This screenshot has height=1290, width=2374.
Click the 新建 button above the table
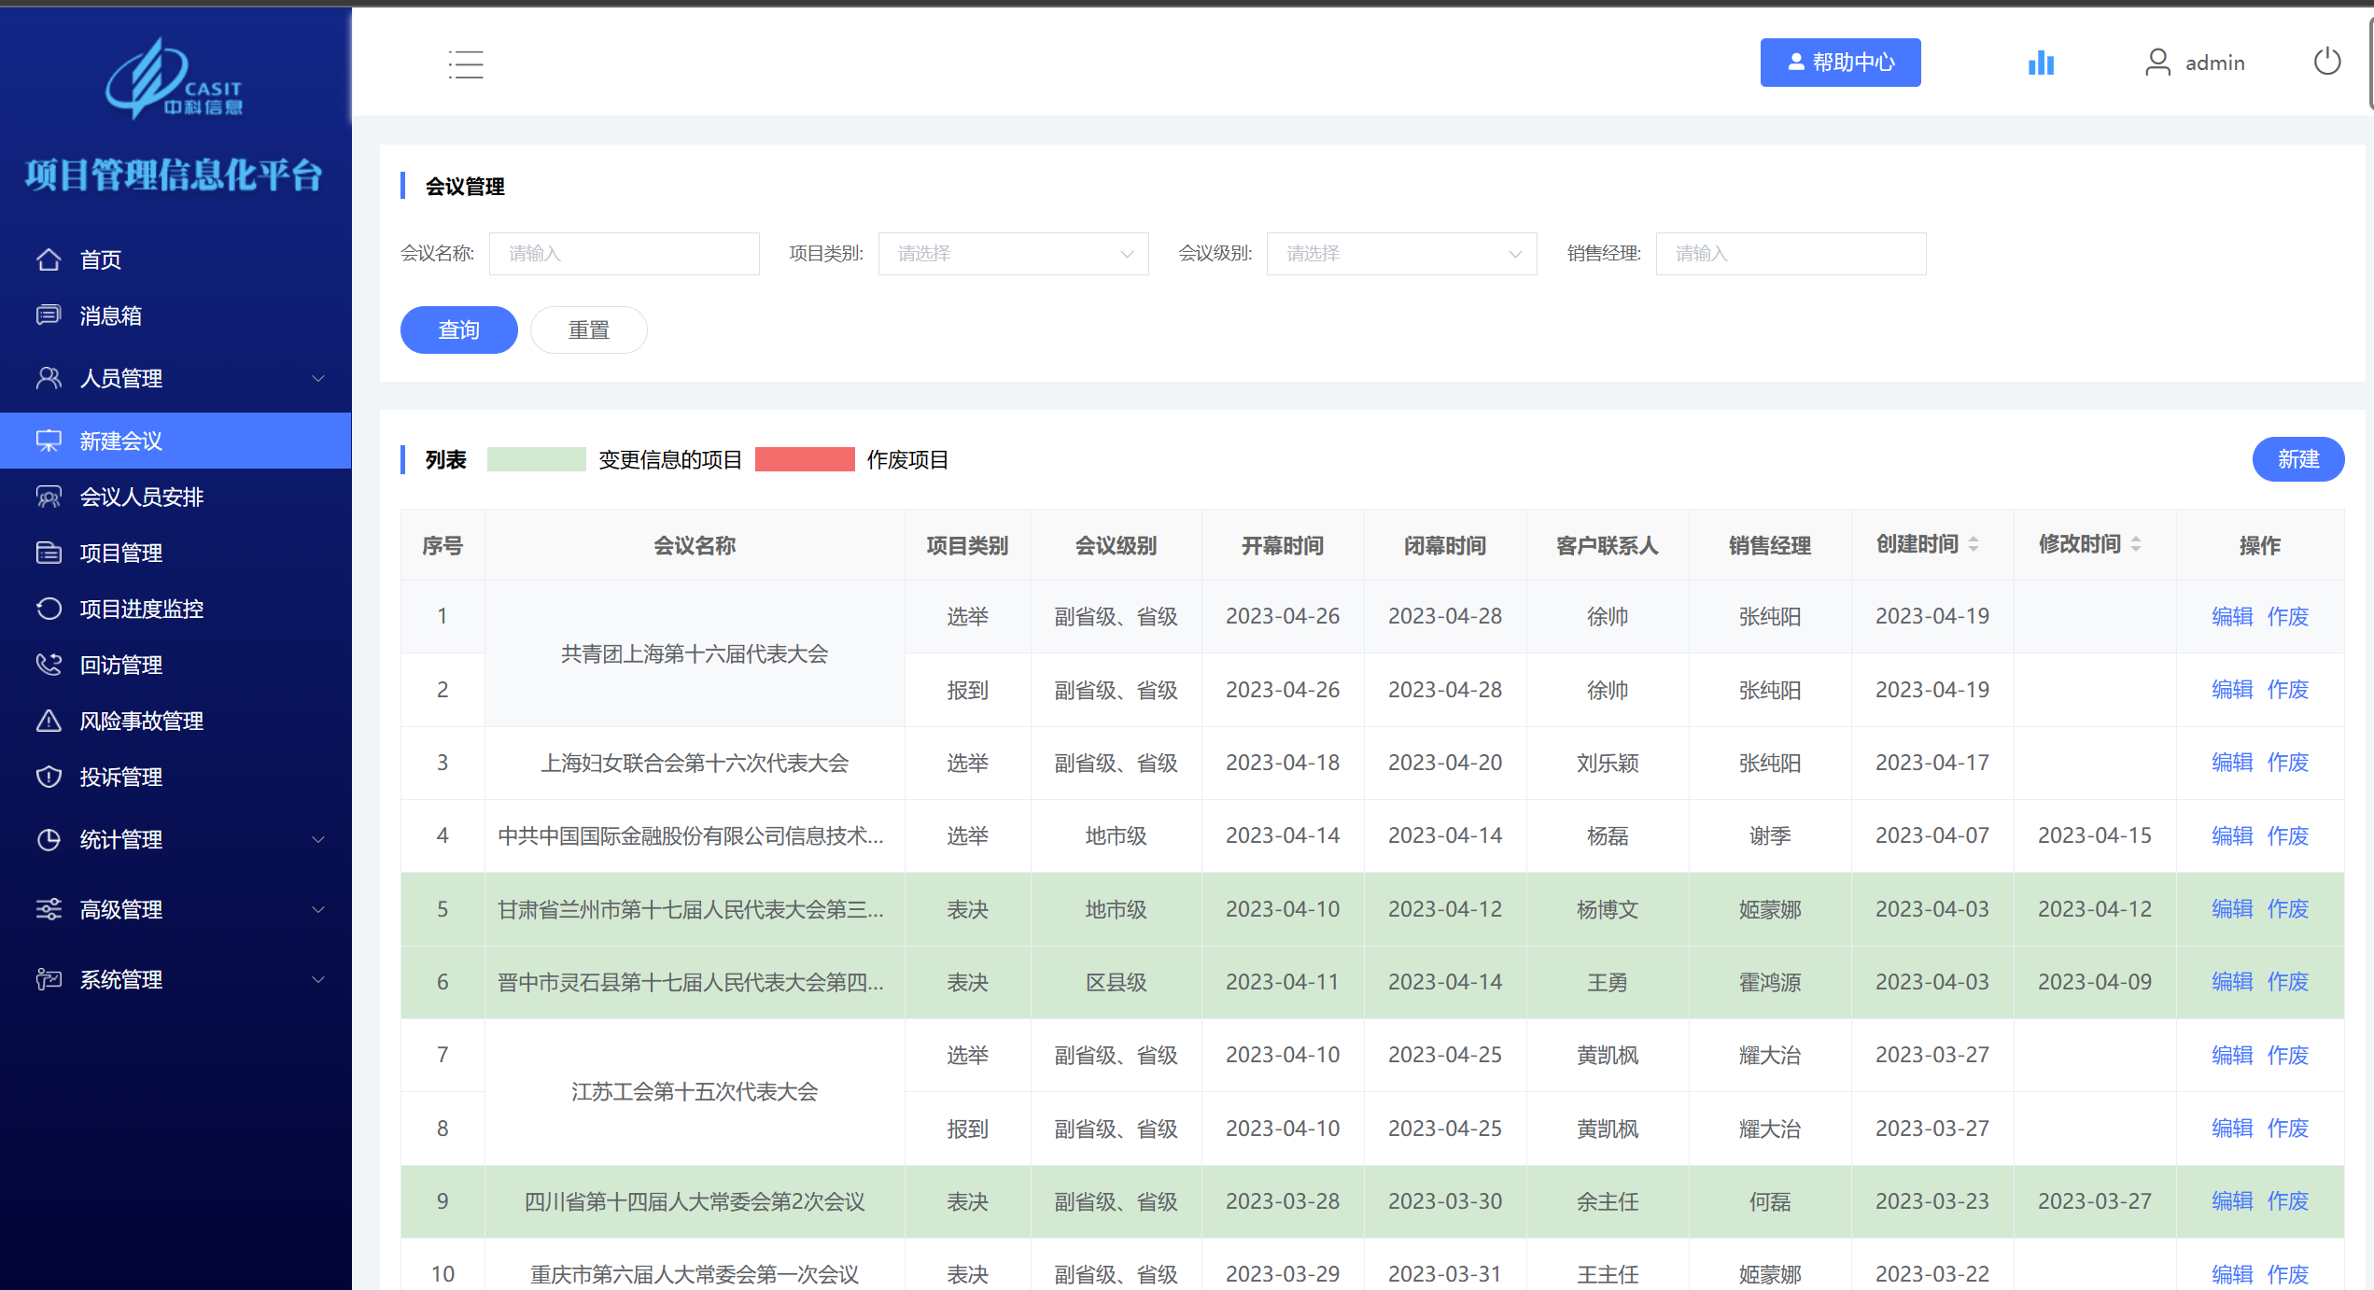pos(2297,459)
